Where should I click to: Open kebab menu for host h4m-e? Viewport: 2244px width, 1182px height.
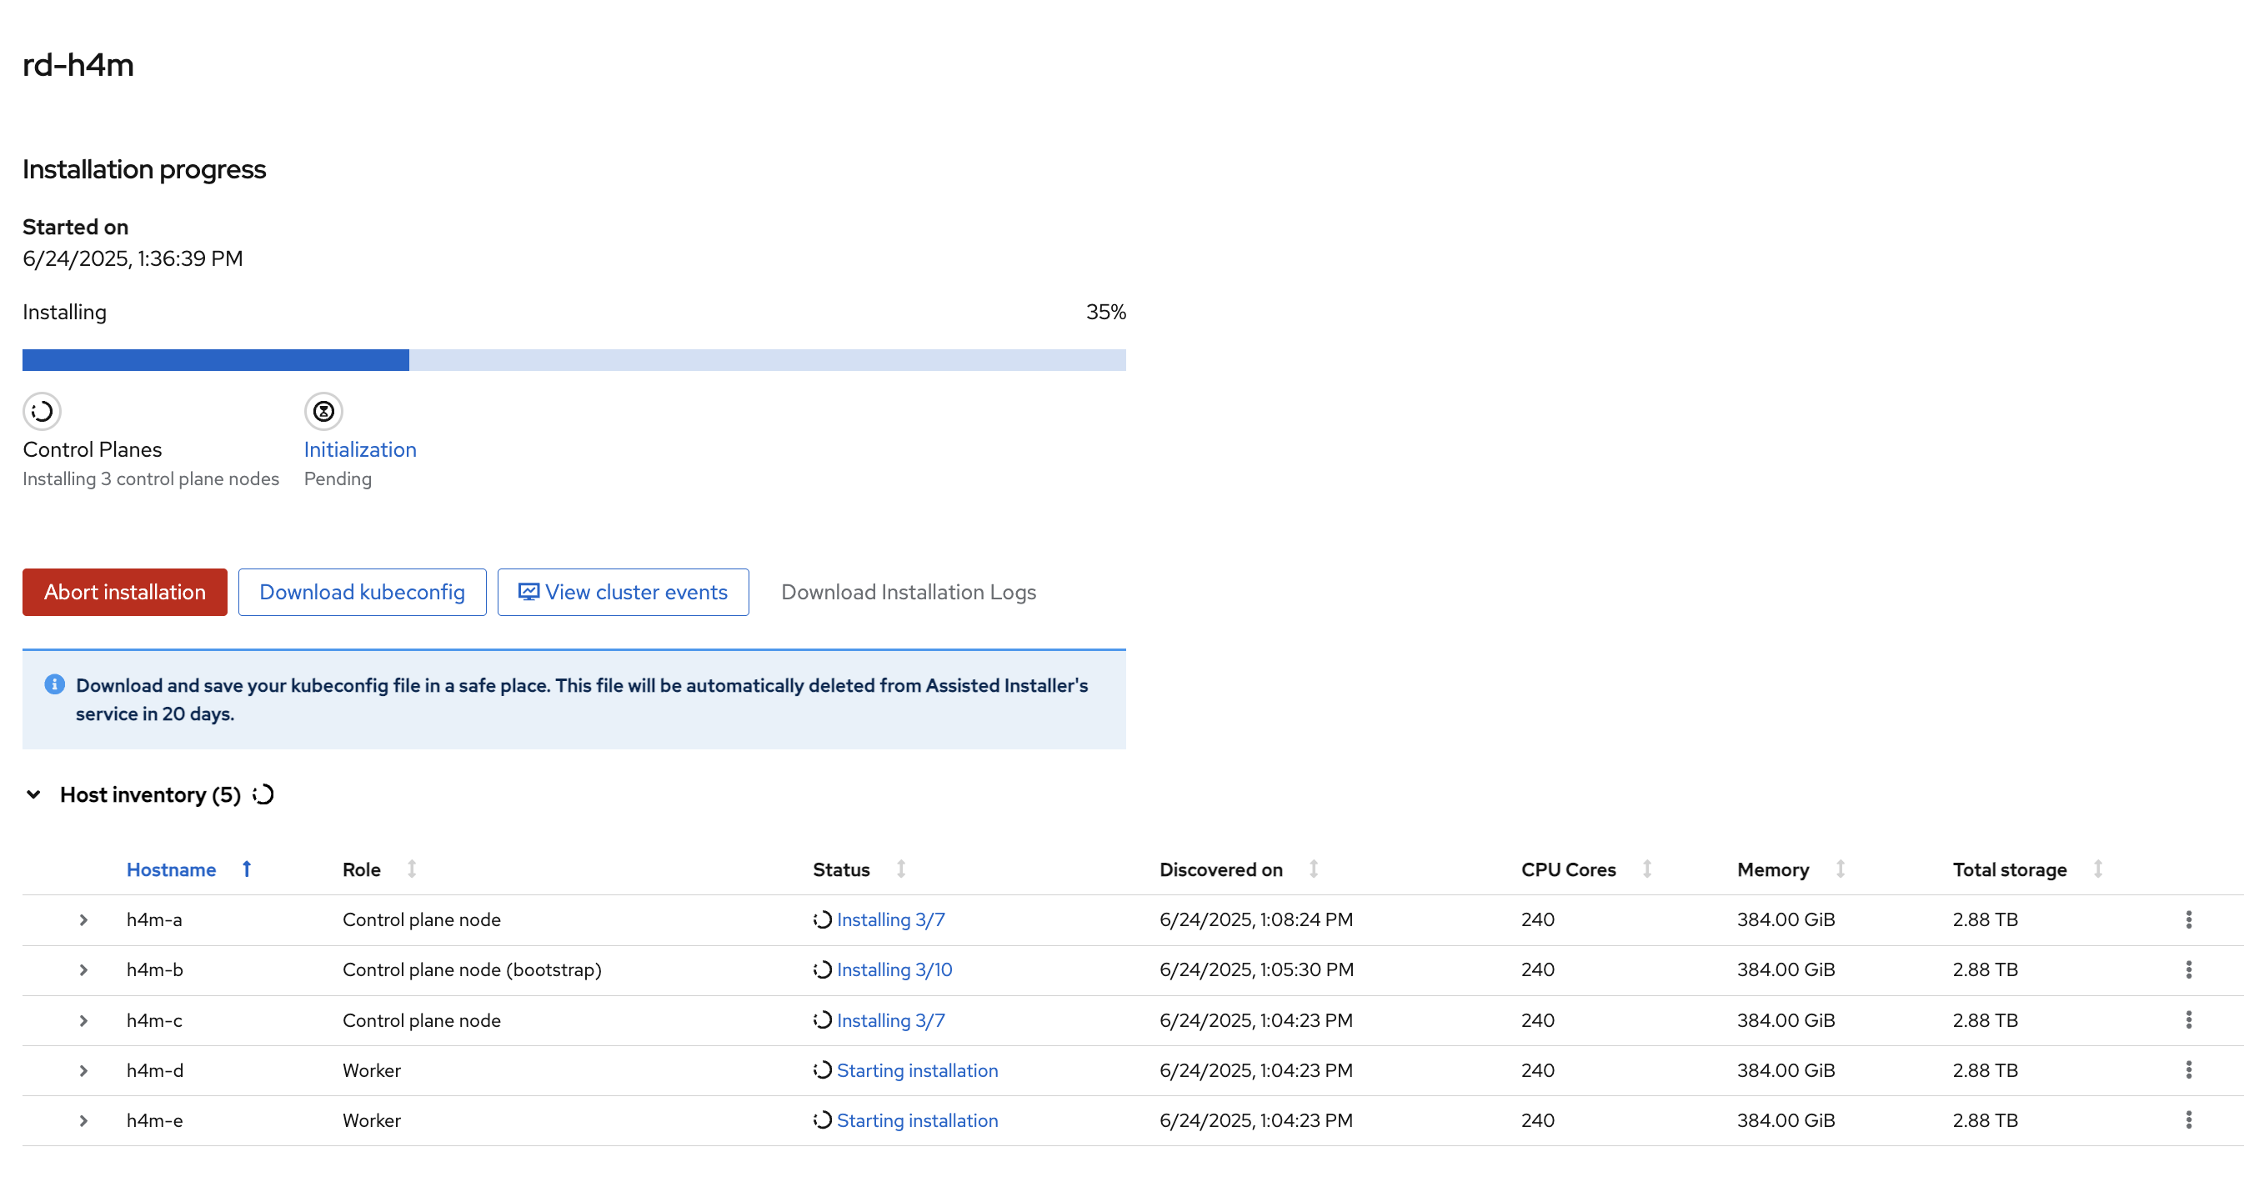2187,1119
